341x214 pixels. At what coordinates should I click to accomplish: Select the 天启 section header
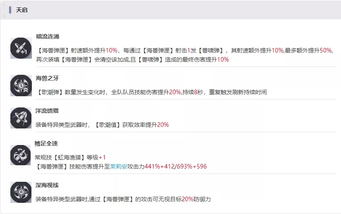[x=22, y=10]
